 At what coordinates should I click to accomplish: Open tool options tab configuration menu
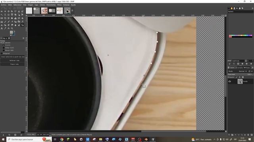point(23,38)
